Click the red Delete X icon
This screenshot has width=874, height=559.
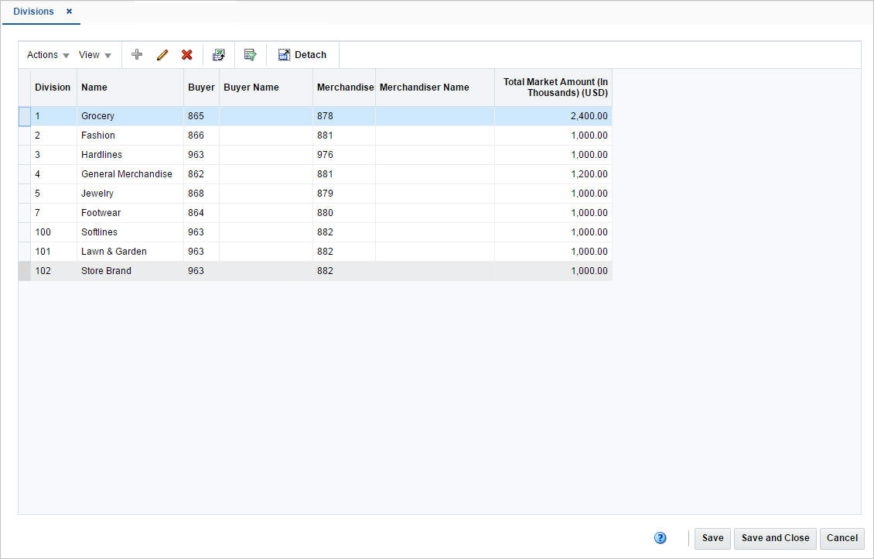click(186, 55)
